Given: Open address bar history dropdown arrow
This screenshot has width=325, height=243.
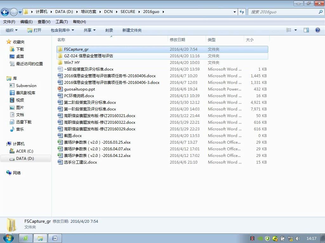Looking at the screenshot, I should pos(235,12).
